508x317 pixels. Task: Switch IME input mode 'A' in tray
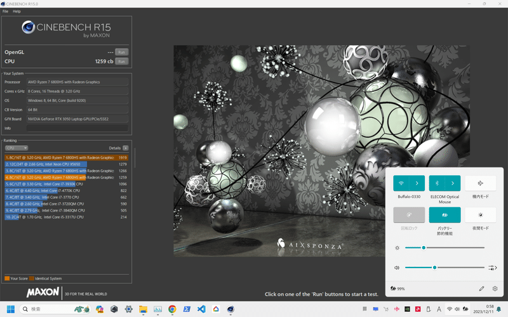(439, 309)
